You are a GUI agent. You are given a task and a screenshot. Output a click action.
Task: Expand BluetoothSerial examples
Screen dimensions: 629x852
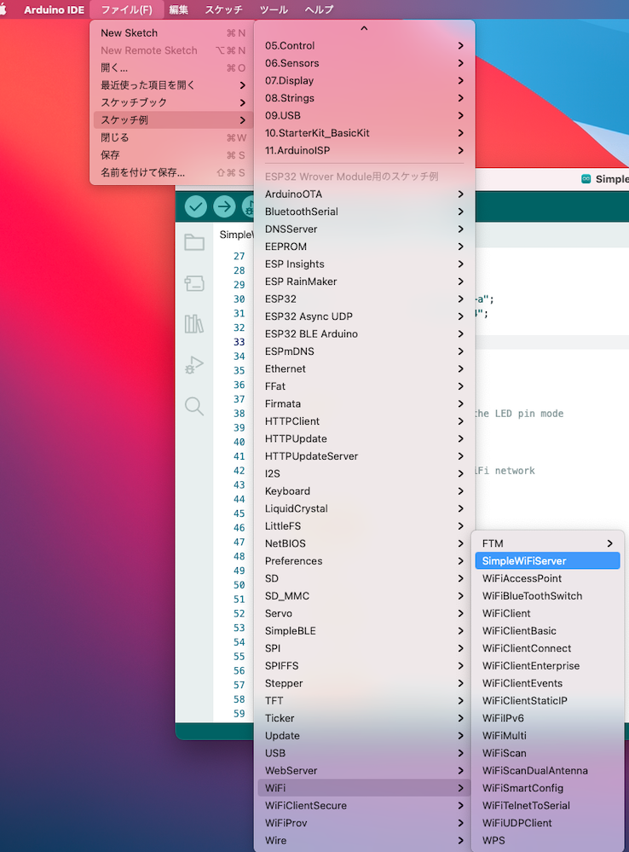pos(364,212)
